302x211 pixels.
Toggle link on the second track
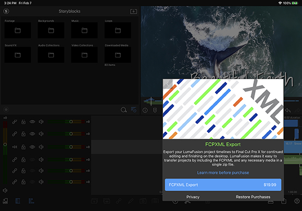(x=15, y=134)
